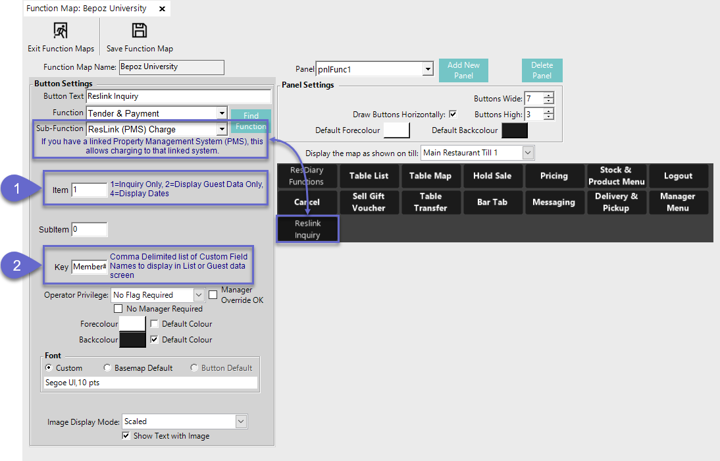Toggle Draw Buttons Horizontally checkbox
The height and width of the screenshot is (461, 720).
click(x=453, y=114)
